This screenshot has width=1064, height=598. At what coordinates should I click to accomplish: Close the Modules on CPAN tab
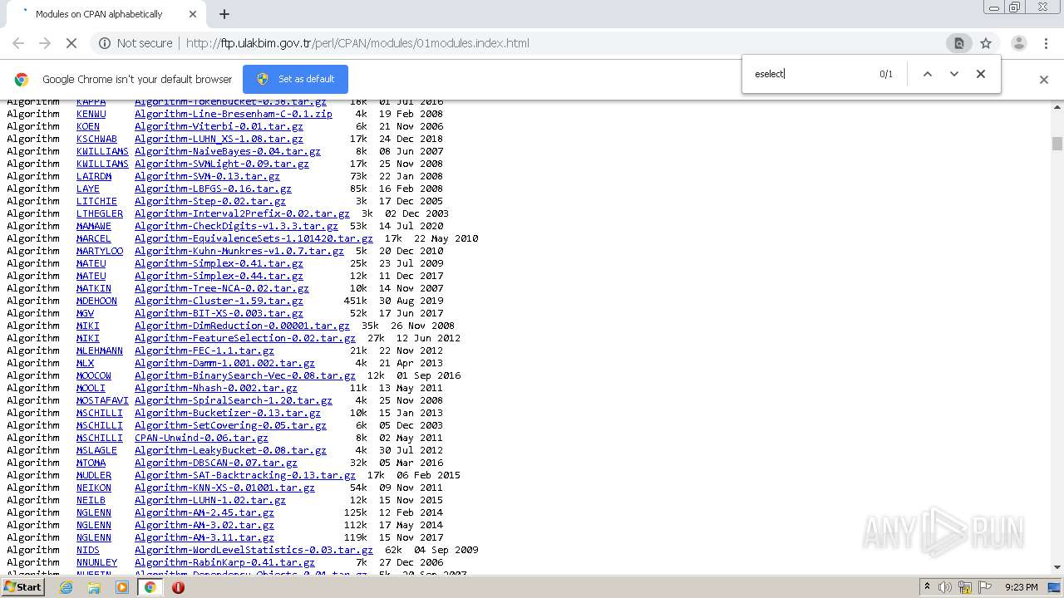point(193,14)
